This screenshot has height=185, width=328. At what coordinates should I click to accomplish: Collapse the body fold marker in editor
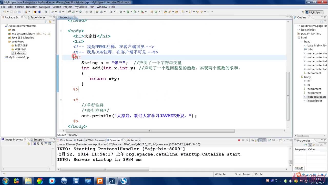click(61, 31)
